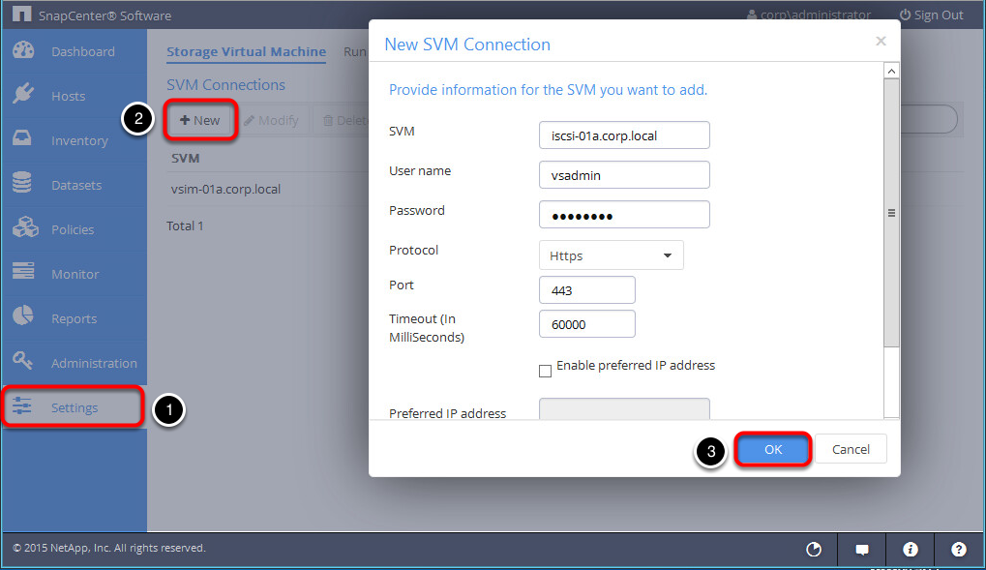Click the Monitor list icon
986x570 pixels.
tap(23, 271)
